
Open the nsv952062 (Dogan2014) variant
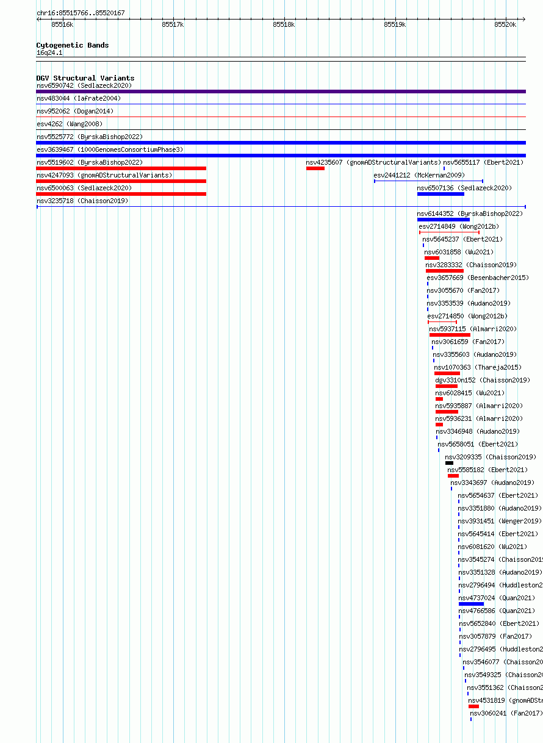75,111
